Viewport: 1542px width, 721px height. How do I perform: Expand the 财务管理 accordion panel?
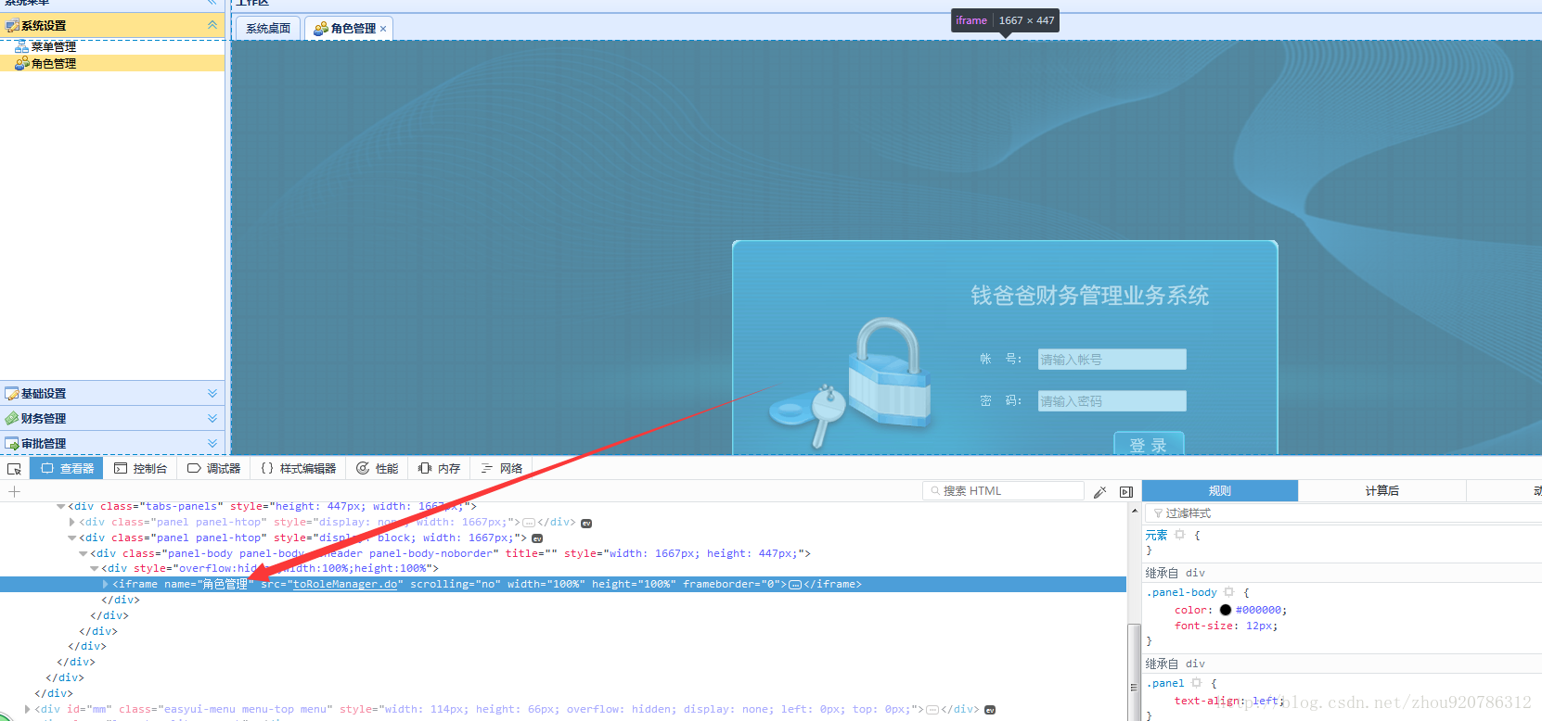pyautogui.click(x=212, y=419)
